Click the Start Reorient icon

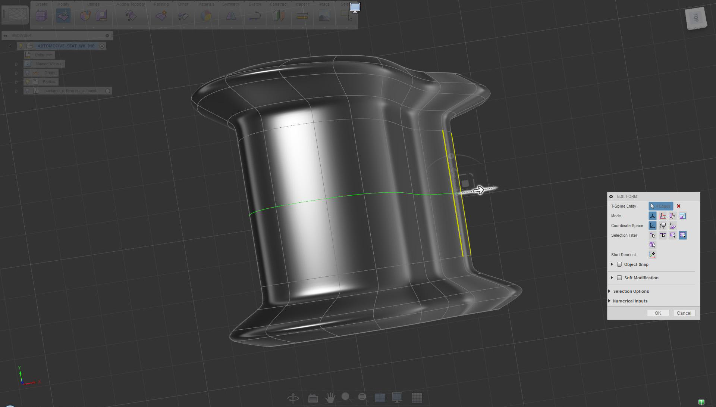653,255
